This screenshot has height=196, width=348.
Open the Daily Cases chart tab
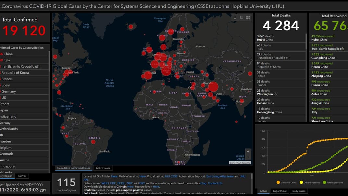pyautogui.click(x=299, y=191)
